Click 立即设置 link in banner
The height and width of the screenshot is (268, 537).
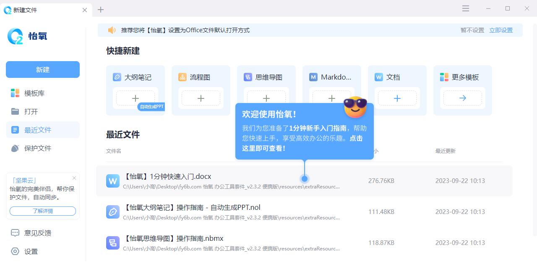pos(501,30)
